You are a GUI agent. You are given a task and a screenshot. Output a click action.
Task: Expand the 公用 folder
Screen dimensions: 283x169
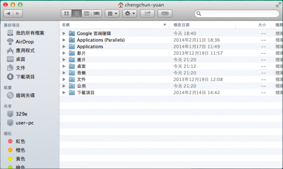(x=64, y=86)
